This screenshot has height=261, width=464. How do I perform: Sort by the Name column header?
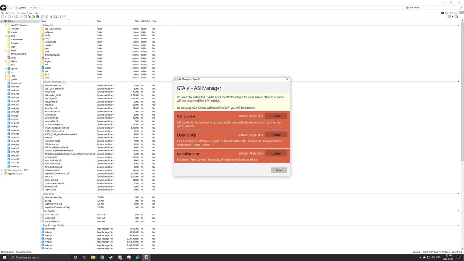(x=44, y=21)
